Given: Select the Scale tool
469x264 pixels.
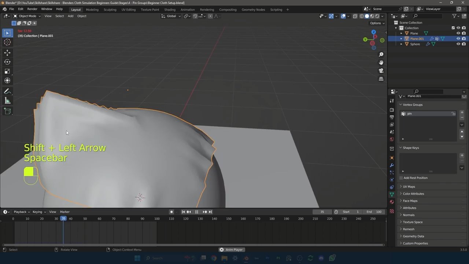Looking at the screenshot, I should click(x=7, y=71).
